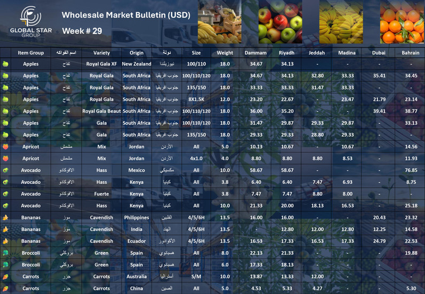
Task: Click the banana icon in the India row
Action: pos(5,229)
